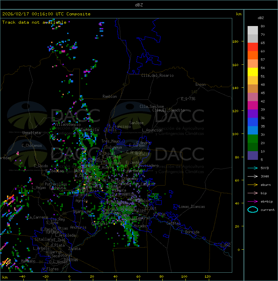Click the Encon place label
Viewport: 278px width, 281px height.
click(x=200, y=84)
